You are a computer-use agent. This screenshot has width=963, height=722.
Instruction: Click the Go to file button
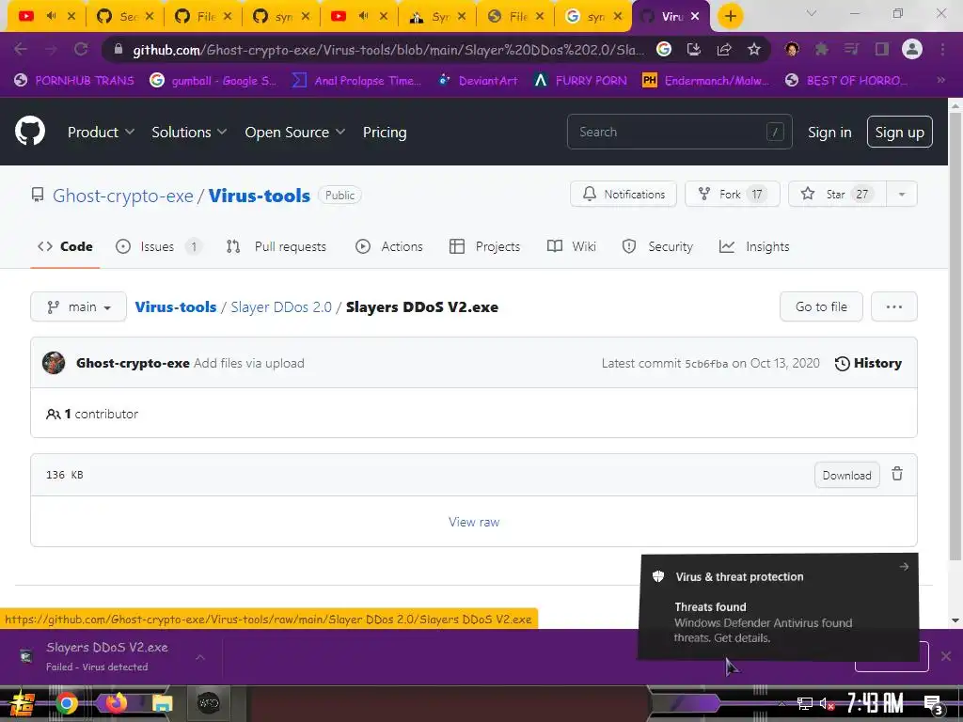(x=821, y=306)
